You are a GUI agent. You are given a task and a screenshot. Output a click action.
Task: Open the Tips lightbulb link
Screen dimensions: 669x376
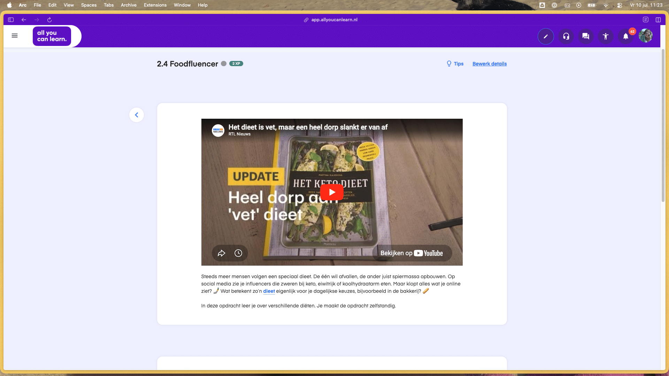click(455, 64)
